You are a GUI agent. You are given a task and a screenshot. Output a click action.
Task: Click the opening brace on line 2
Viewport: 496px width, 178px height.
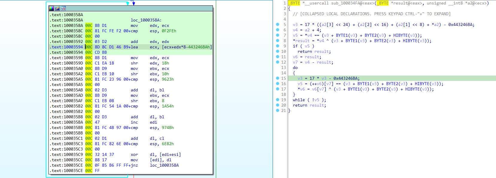(289, 8)
